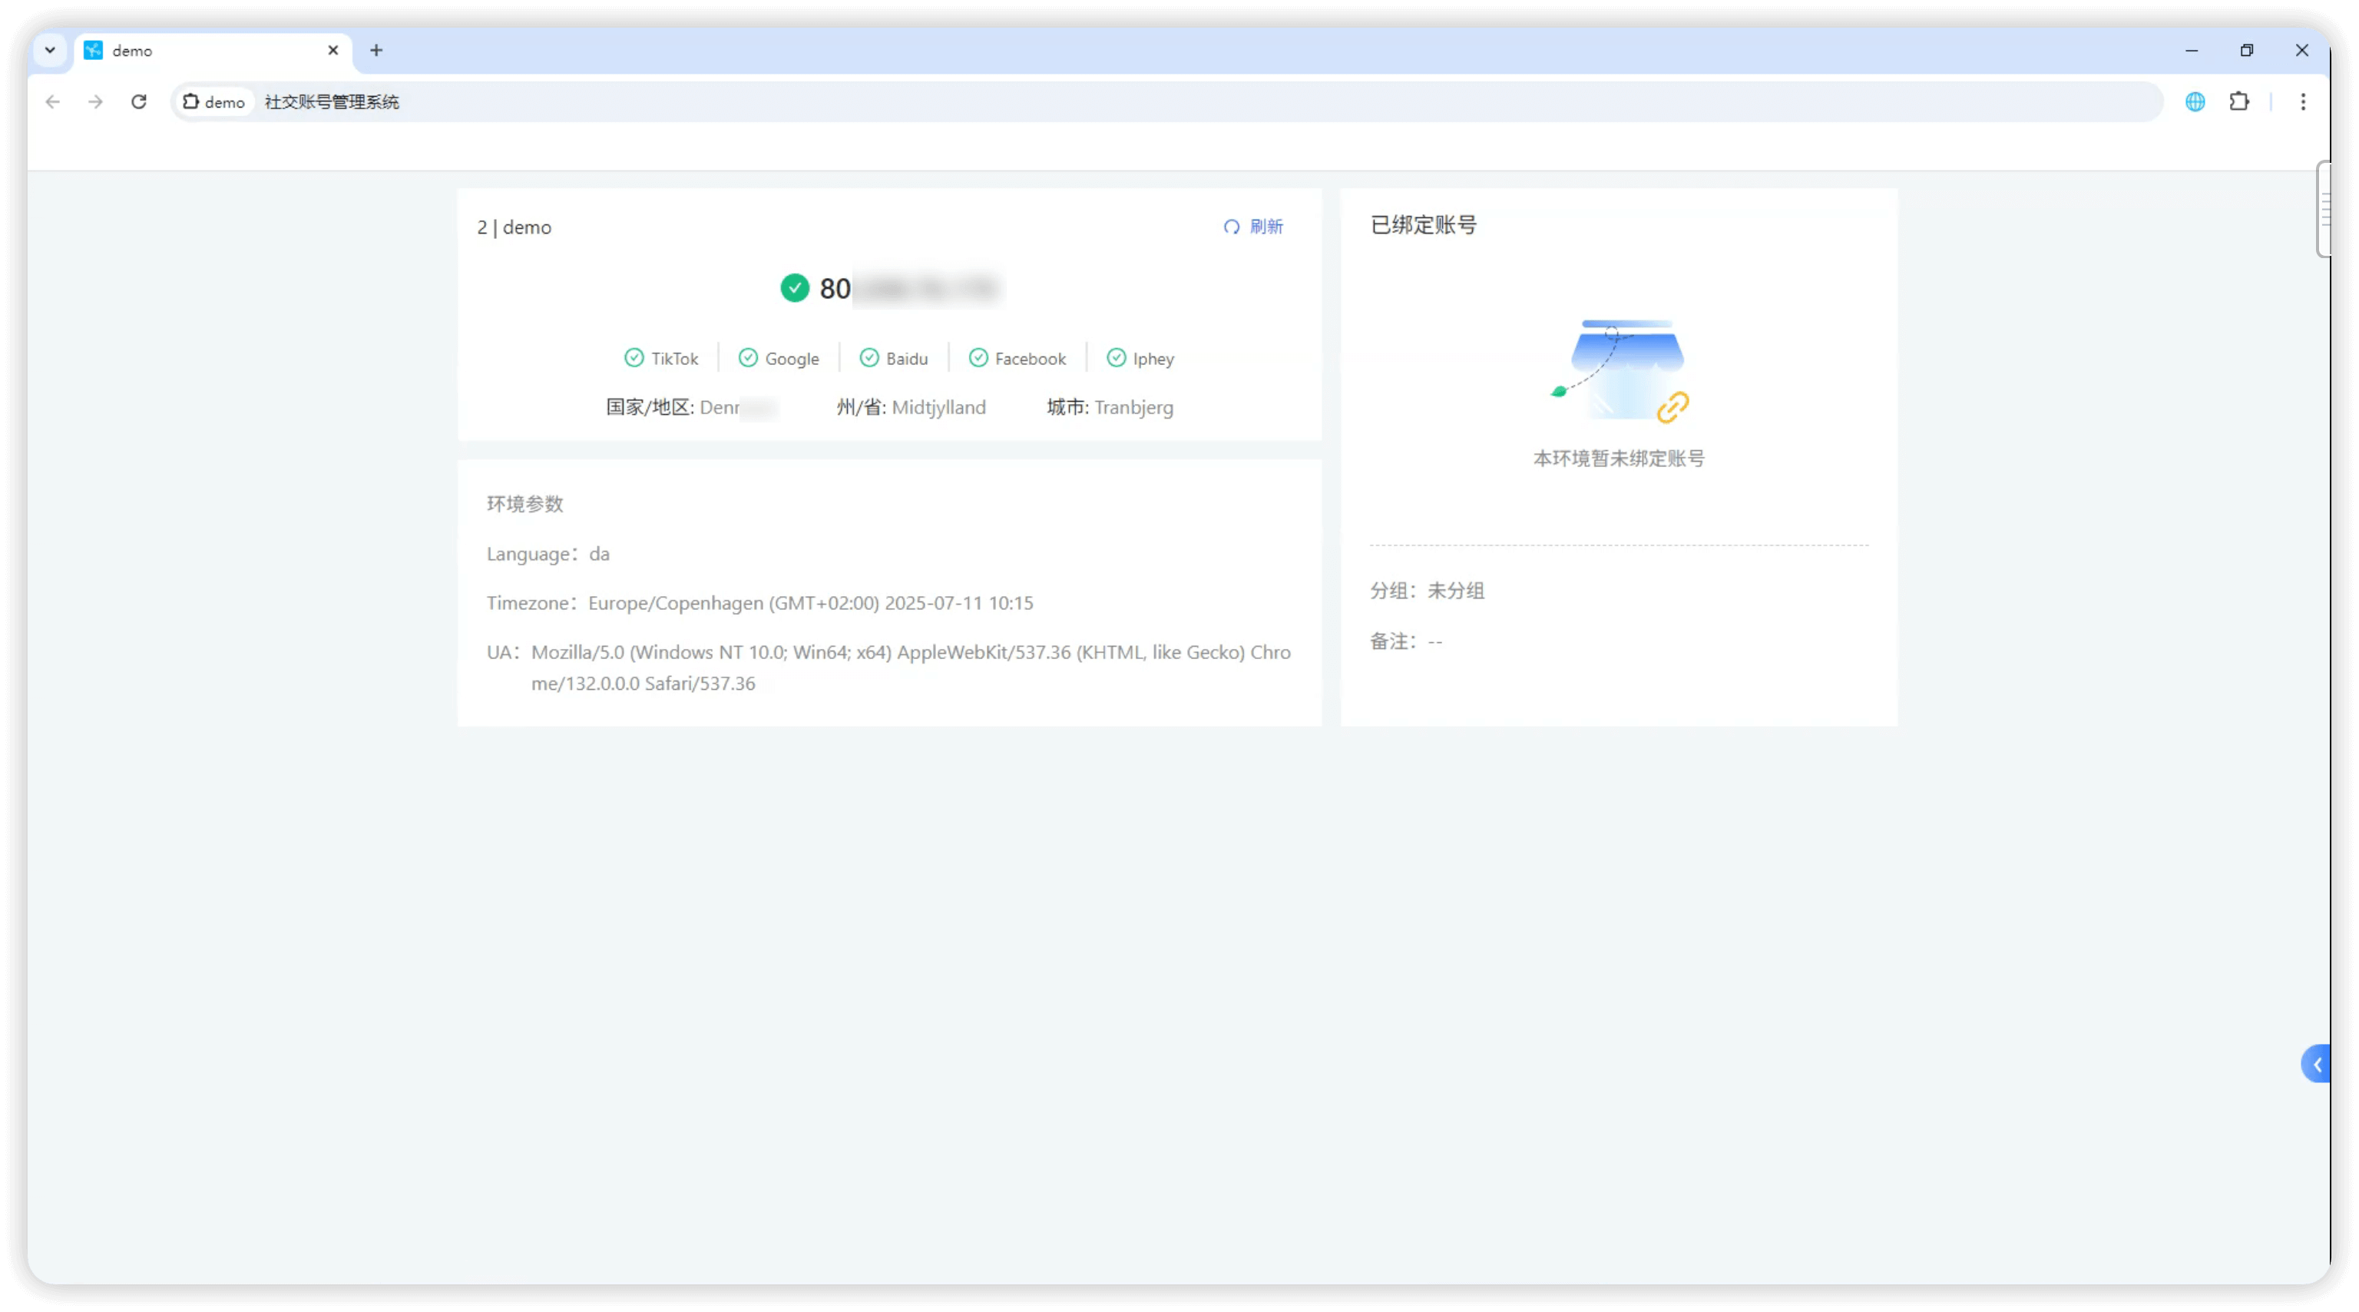Click the Google check status icon
The image size is (2359, 1312).
coord(748,358)
